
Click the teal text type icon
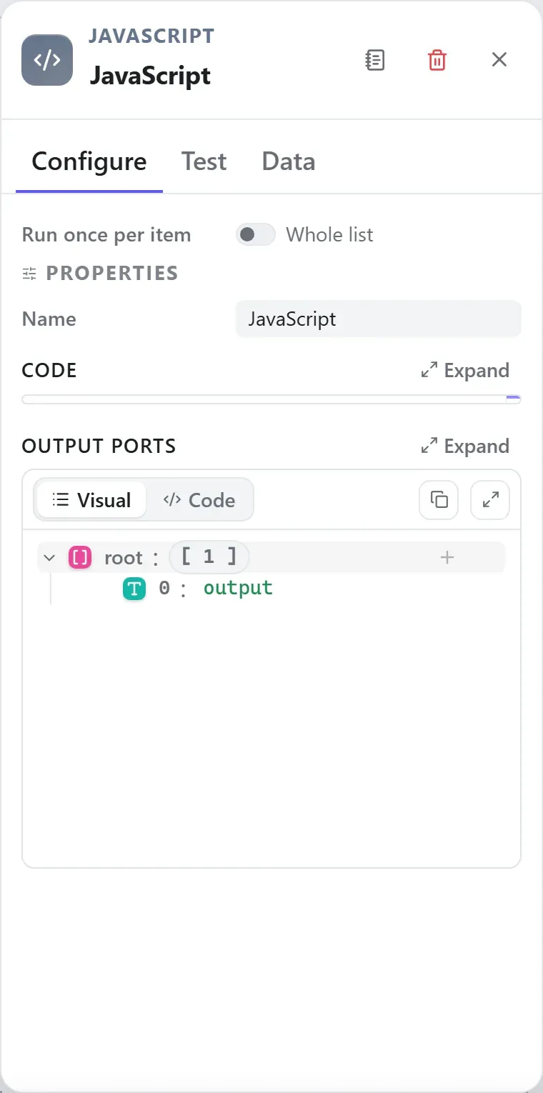(134, 589)
